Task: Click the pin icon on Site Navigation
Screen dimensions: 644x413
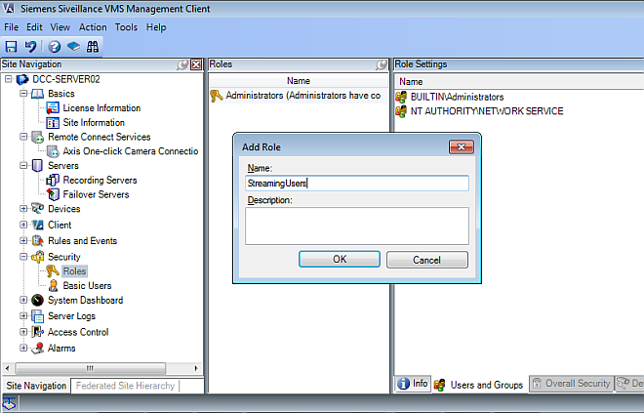Action: 182,64
